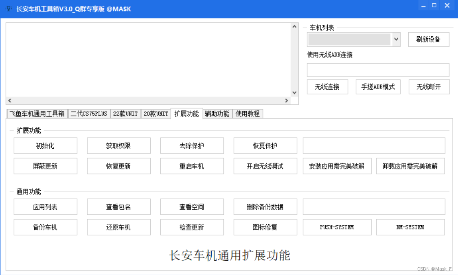Viewport: 458px width, 275px height.
Task: Click the 查看包名 button
Action: 118,207
